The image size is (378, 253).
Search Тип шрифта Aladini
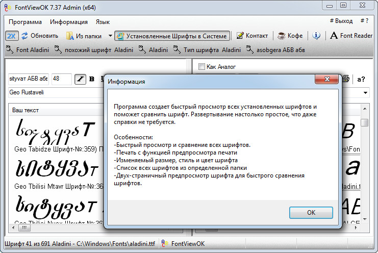click(207, 49)
